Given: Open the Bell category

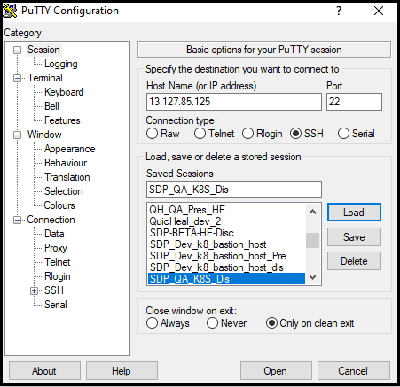Looking at the screenshot, I should [51, 106].
